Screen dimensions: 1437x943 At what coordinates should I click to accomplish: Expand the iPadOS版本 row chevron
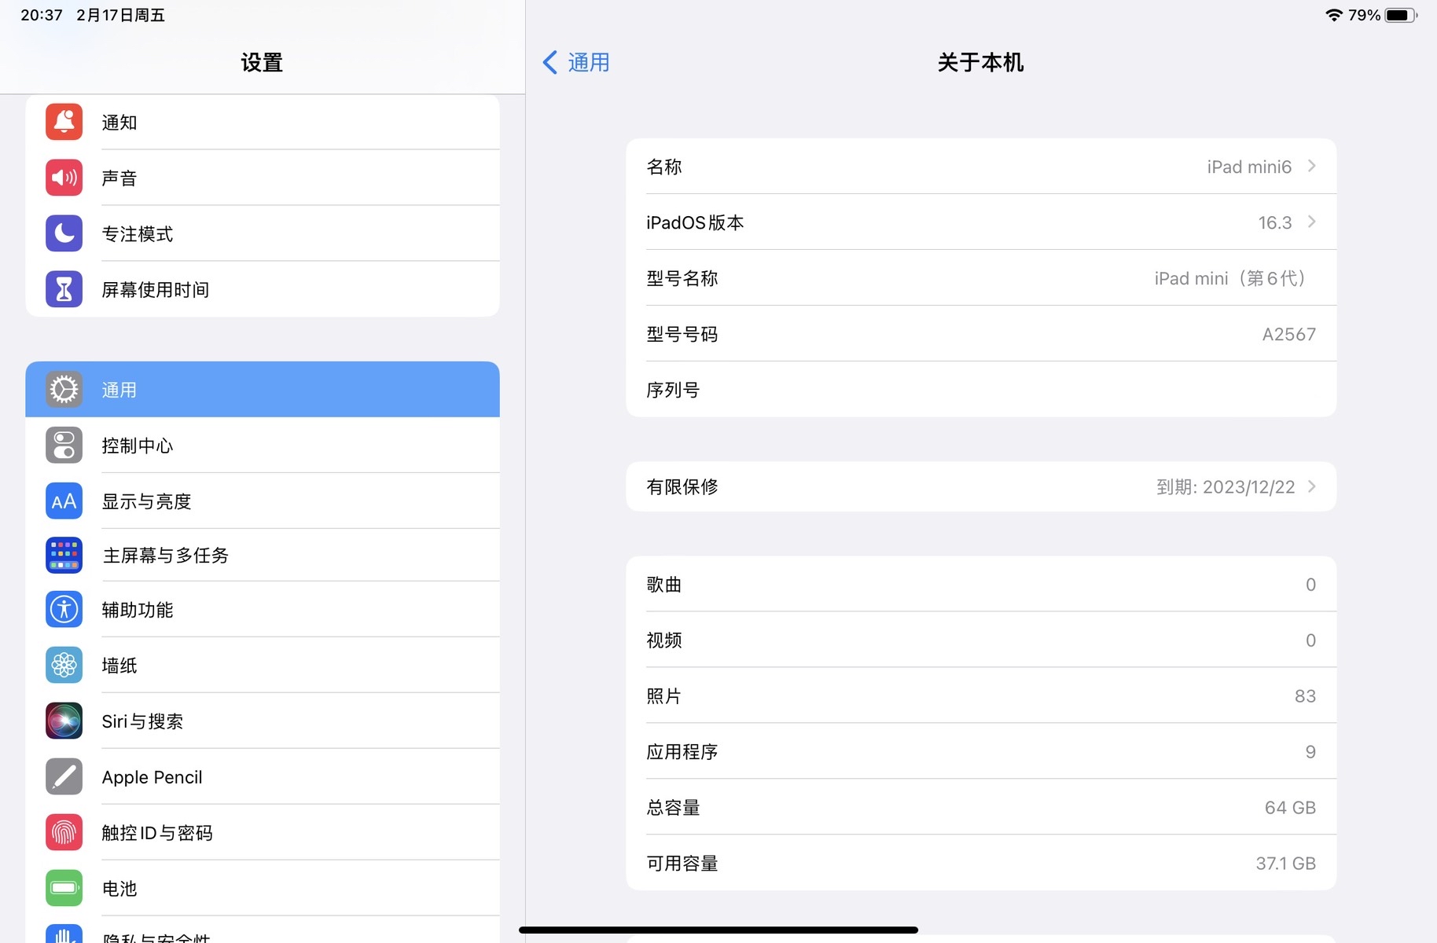[1311, 222]
